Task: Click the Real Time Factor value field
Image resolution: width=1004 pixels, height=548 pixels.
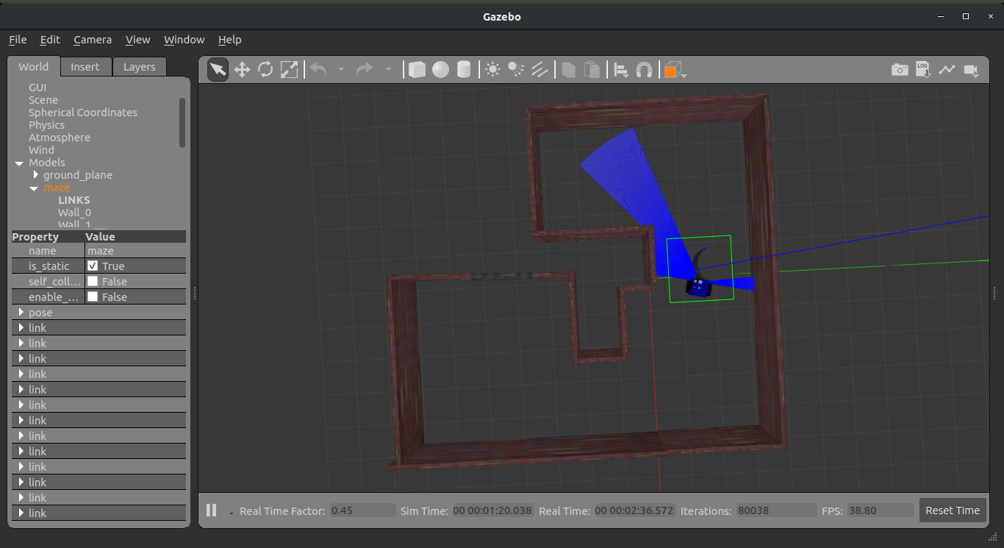Action: click(x=362, y=510)
